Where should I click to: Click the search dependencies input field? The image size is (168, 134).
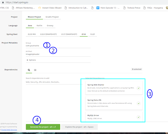coord(54,82)
